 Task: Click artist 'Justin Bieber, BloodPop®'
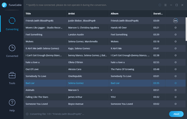[82, 21]
